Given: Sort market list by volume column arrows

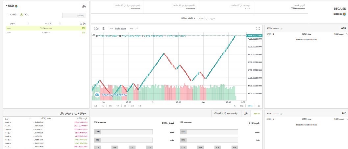Looking at the screenshot, I should point(27,24).
